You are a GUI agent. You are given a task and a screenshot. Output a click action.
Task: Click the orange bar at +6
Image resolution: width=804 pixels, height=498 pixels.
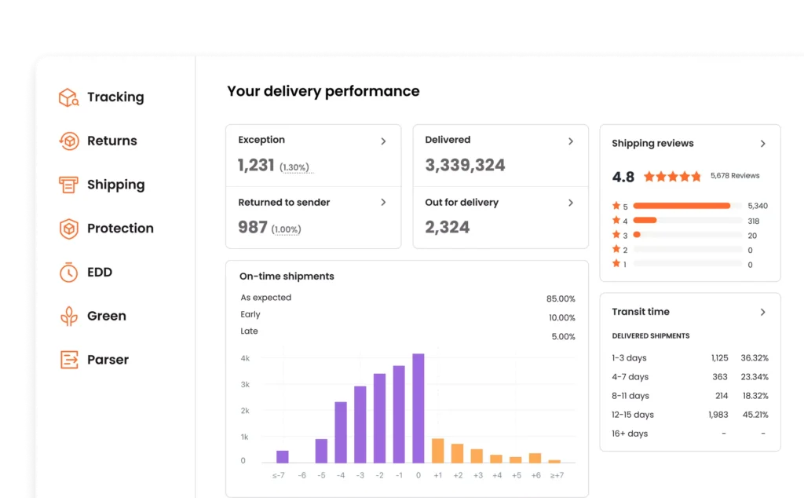click(535, 458)
